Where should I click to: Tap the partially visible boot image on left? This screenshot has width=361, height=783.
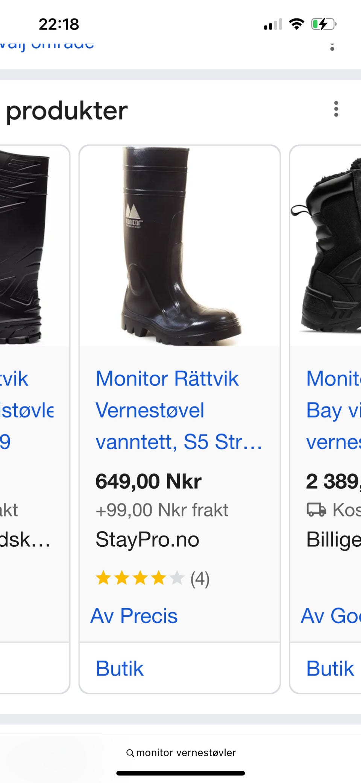coord(35,246)
